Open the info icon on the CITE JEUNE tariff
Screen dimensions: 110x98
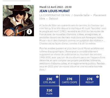point(57,77)
